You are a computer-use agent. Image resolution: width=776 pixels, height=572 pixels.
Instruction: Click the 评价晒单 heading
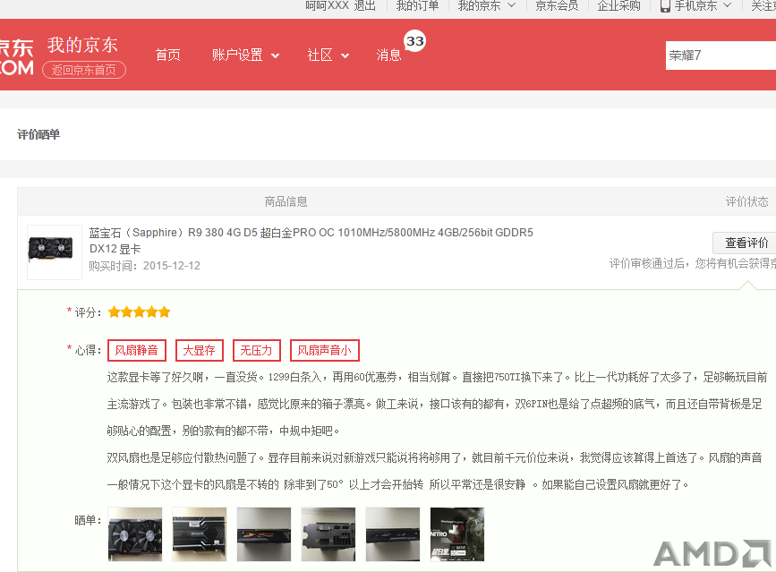point(38,134)
